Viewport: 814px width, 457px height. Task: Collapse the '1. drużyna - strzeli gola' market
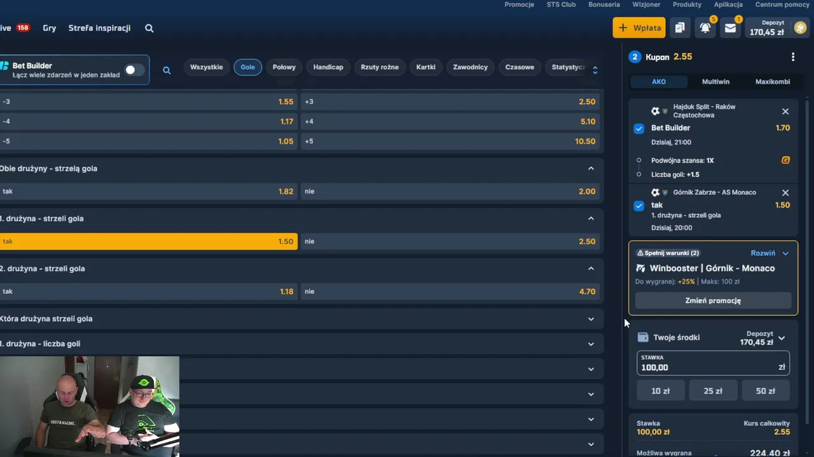591,218
